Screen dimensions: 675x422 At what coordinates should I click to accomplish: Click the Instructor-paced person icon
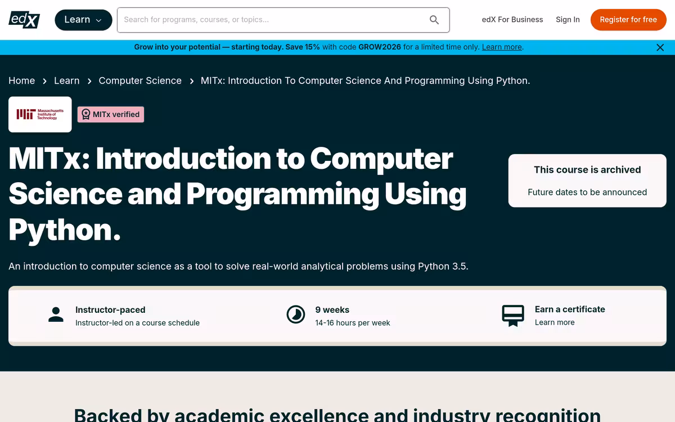[56, 315]
